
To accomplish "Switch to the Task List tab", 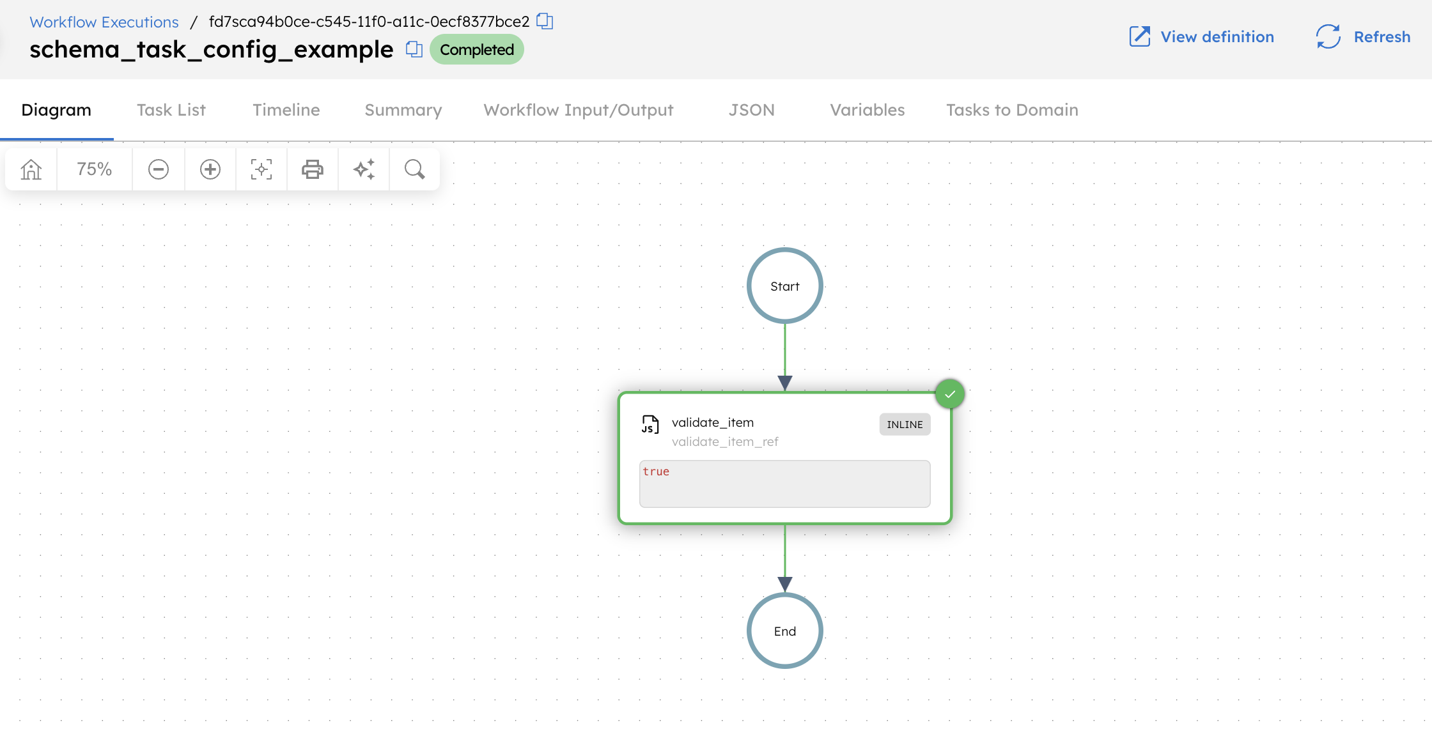I will 171,109.
